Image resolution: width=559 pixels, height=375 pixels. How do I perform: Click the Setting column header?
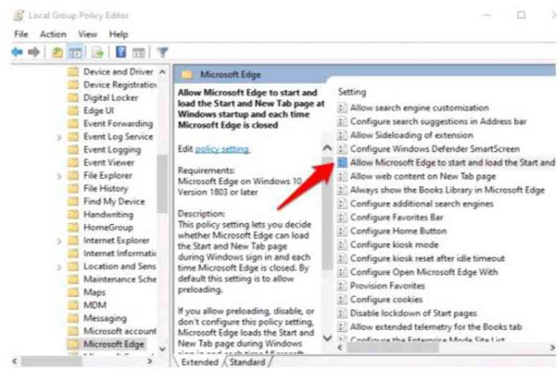click(x=352, y=92)
